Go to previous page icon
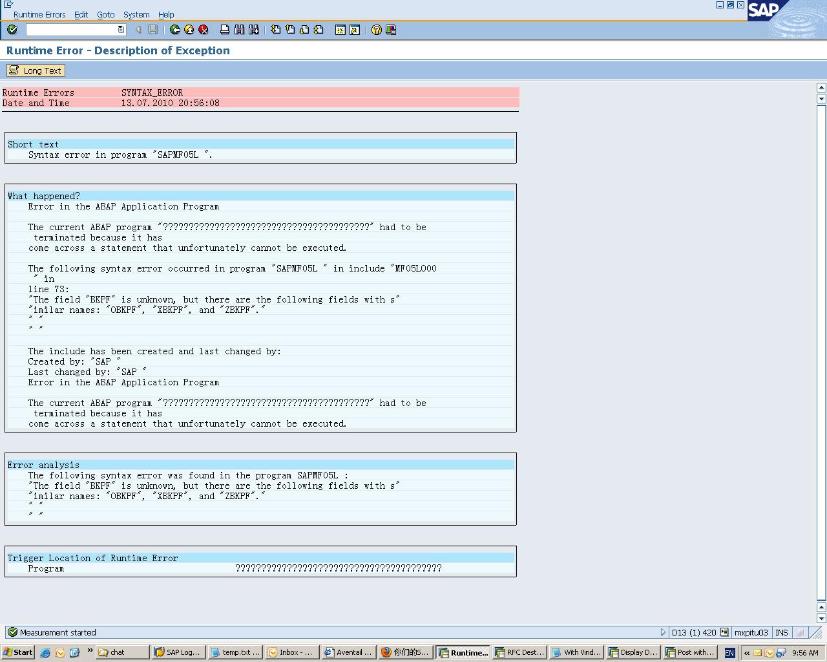Viewport: 827px width, 662px height. (290, 30)
